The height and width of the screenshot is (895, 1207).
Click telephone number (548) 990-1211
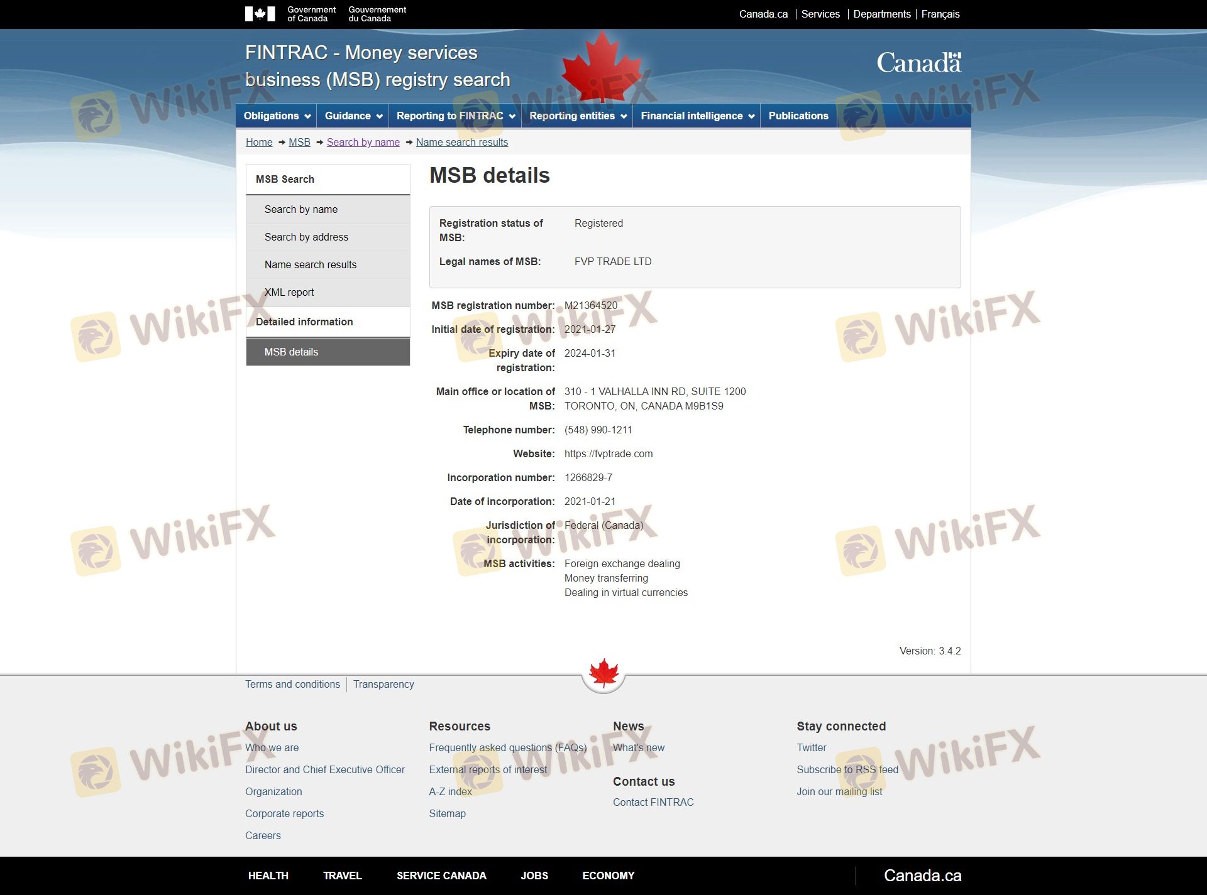tap(598, 430)
